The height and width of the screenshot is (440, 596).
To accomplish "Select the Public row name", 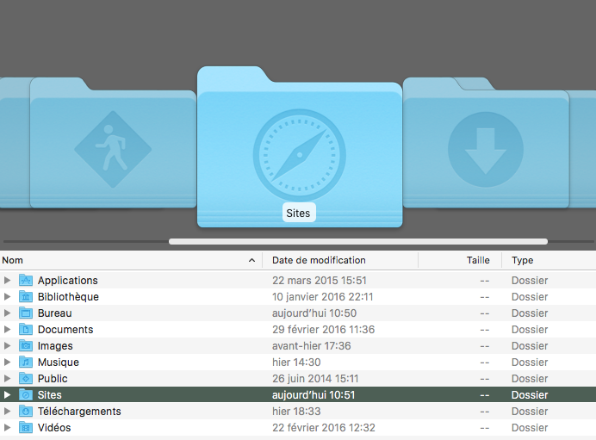I will (x=53, y=379).
